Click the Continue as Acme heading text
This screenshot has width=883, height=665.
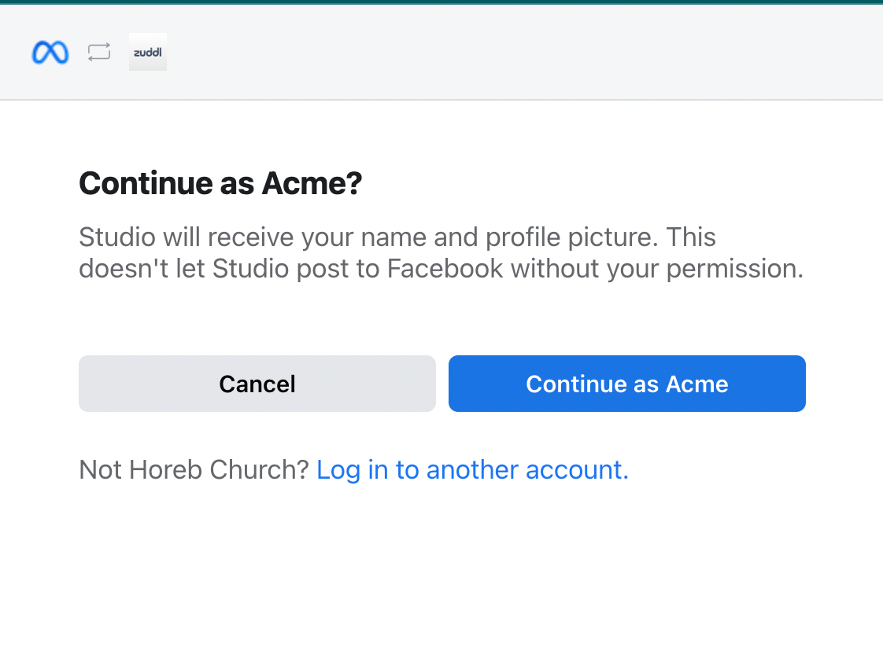(x=220, y=183)
